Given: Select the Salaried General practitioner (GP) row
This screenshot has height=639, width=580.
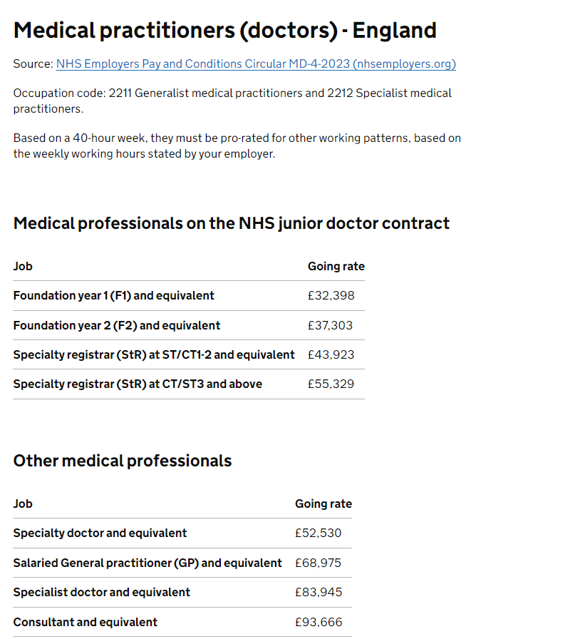Looking at the screenshot, I should (182, 563).
